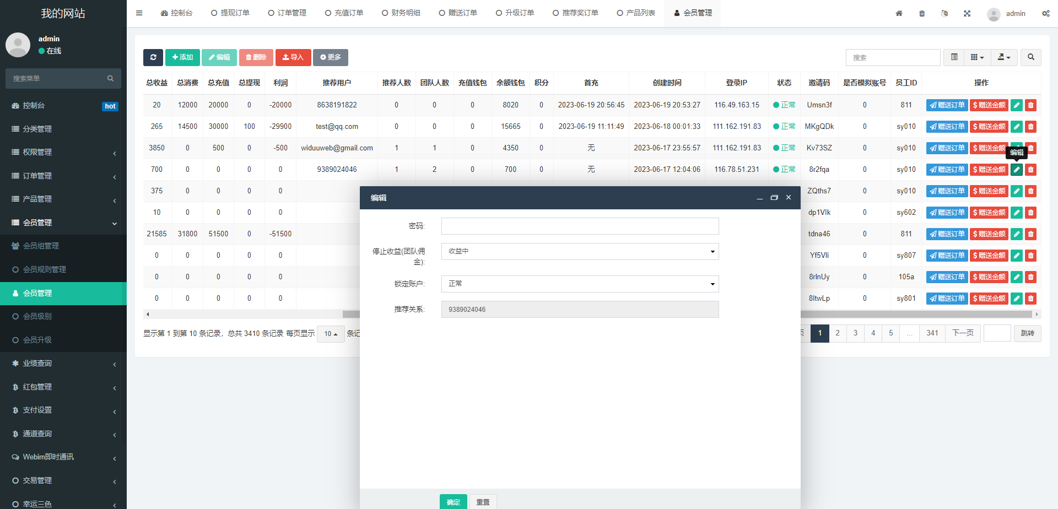The width and height of the screenshot is (1058, 509).
Task: Click the clear cache trash icon in header
Action: click(x=922, y=13)
